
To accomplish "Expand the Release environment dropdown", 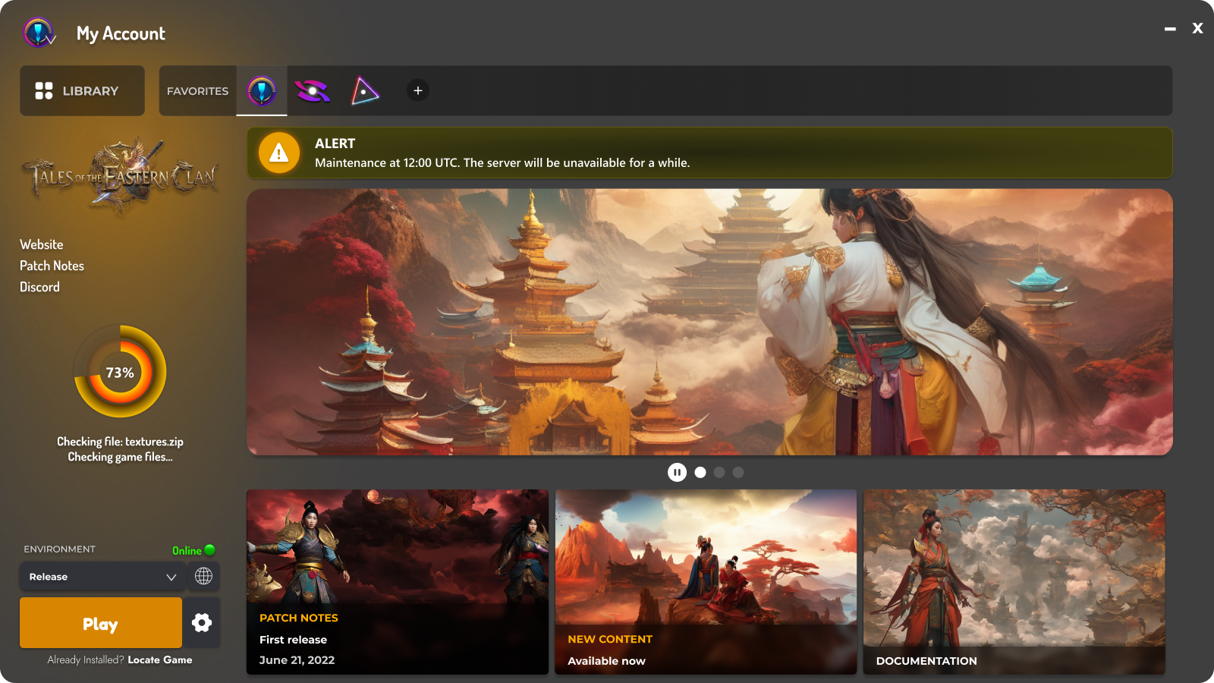I will [102, 576].
